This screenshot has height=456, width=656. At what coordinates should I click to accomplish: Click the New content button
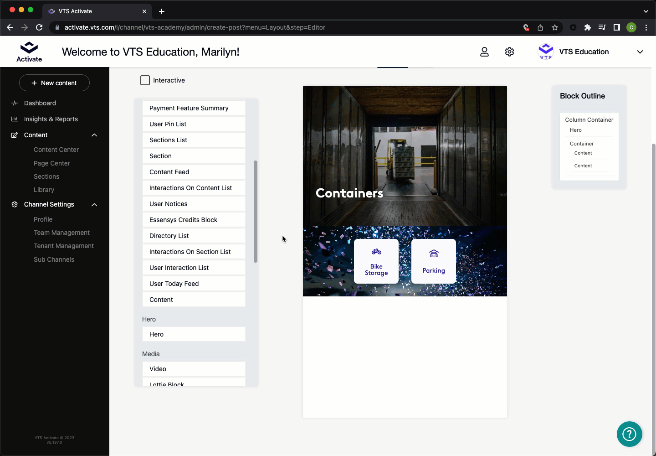[x=54, y=83]
